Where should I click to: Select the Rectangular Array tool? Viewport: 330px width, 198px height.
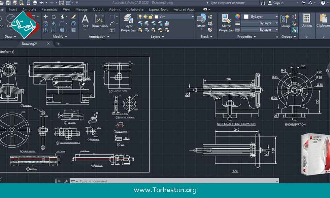(x=62, y=30)
